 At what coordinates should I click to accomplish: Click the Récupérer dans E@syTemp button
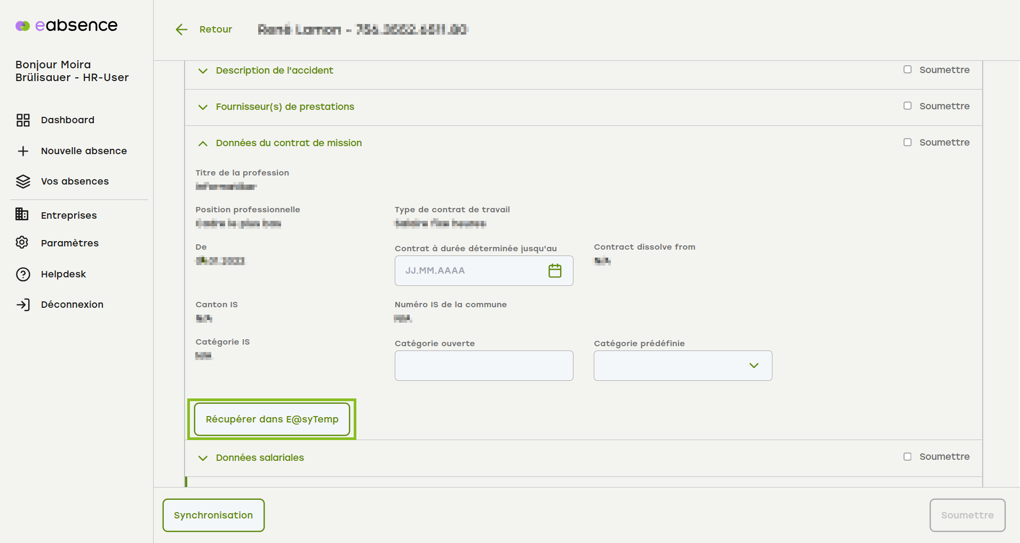272,419
